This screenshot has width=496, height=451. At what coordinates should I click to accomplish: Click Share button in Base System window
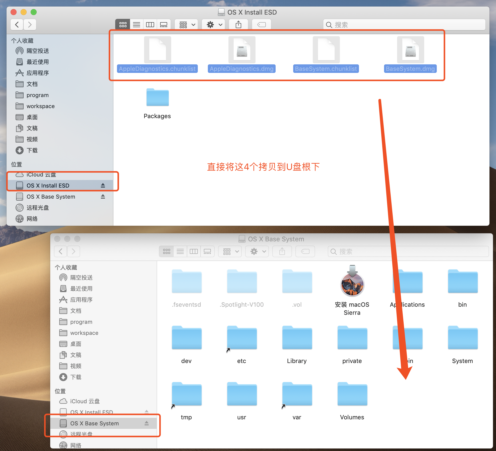282,251
